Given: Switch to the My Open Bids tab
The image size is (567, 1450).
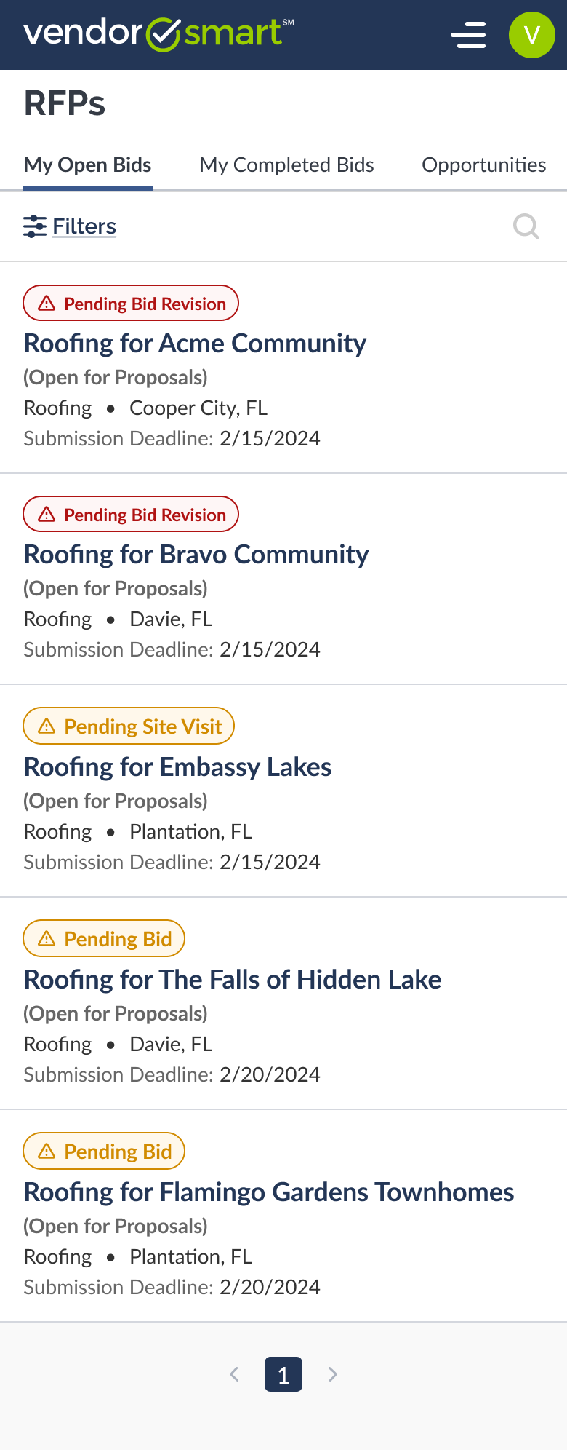Looking at the screenshot, I should click(x=87, y=165).
